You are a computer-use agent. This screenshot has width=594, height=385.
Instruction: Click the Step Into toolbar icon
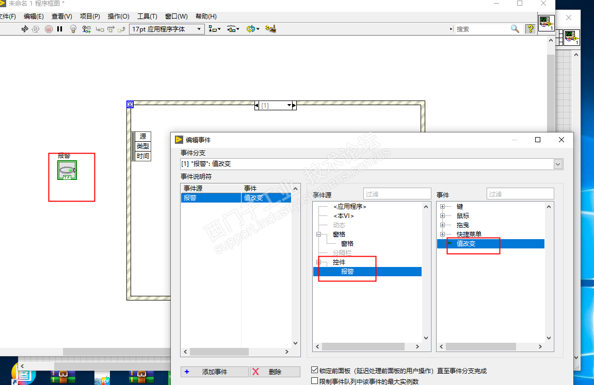pos(100,29)
